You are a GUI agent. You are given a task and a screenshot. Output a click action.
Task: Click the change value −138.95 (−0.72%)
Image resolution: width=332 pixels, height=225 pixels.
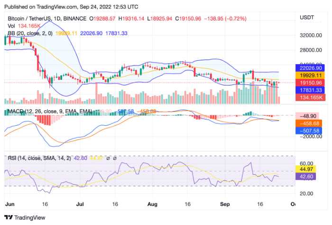(225, 19)
